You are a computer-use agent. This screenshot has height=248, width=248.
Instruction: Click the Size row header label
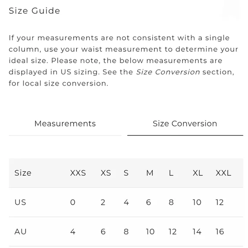pyautogui.click(x=23, y=173)
